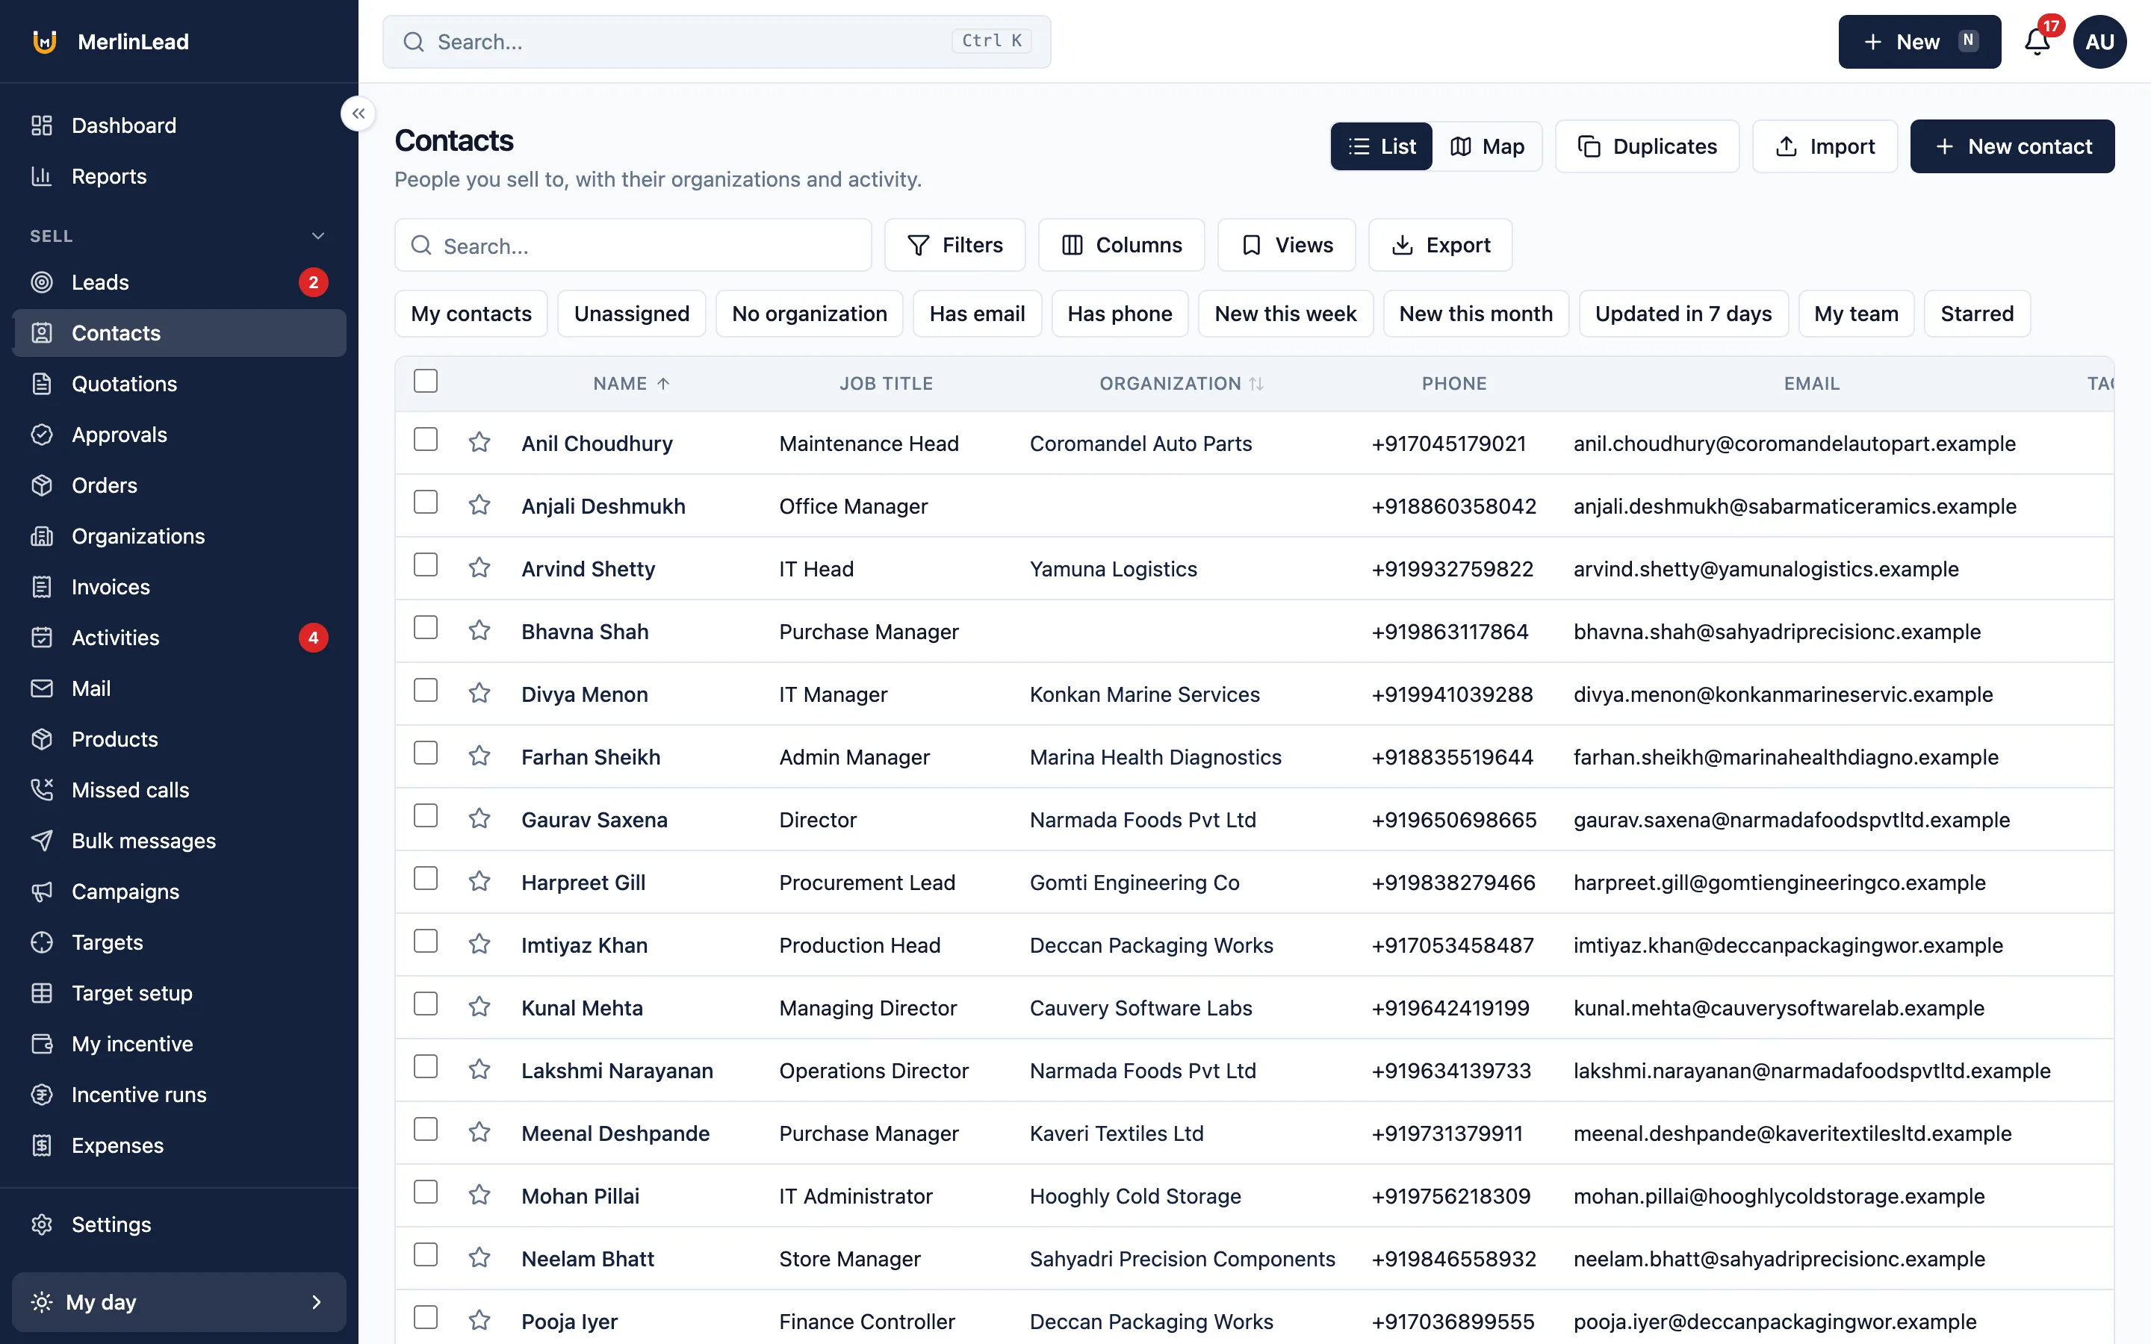
Task: Show Starred contacts only
Action: (x=1977, y=314)
